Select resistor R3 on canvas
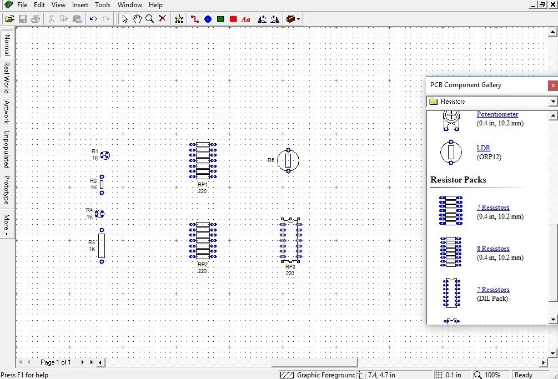This screenshot has height=379, width=558. (102, 246)
